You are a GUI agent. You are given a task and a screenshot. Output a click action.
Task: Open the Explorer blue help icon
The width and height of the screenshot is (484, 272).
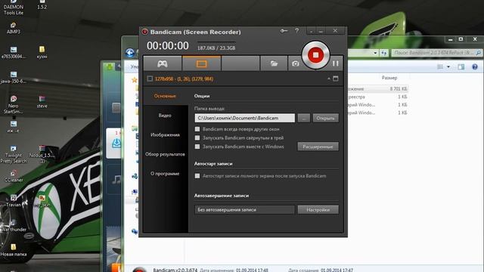point(475,66)
